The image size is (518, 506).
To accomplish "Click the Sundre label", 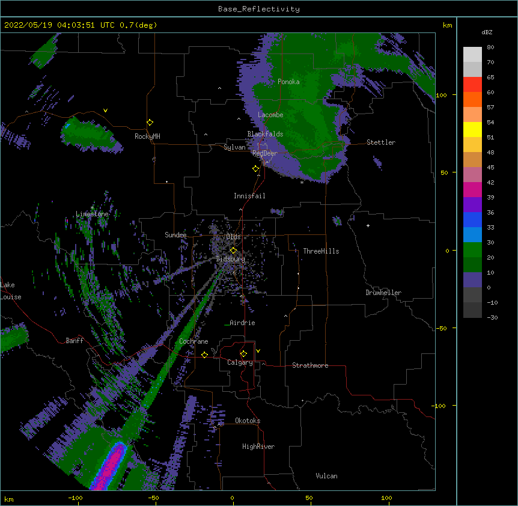I will tap(175, 235).
